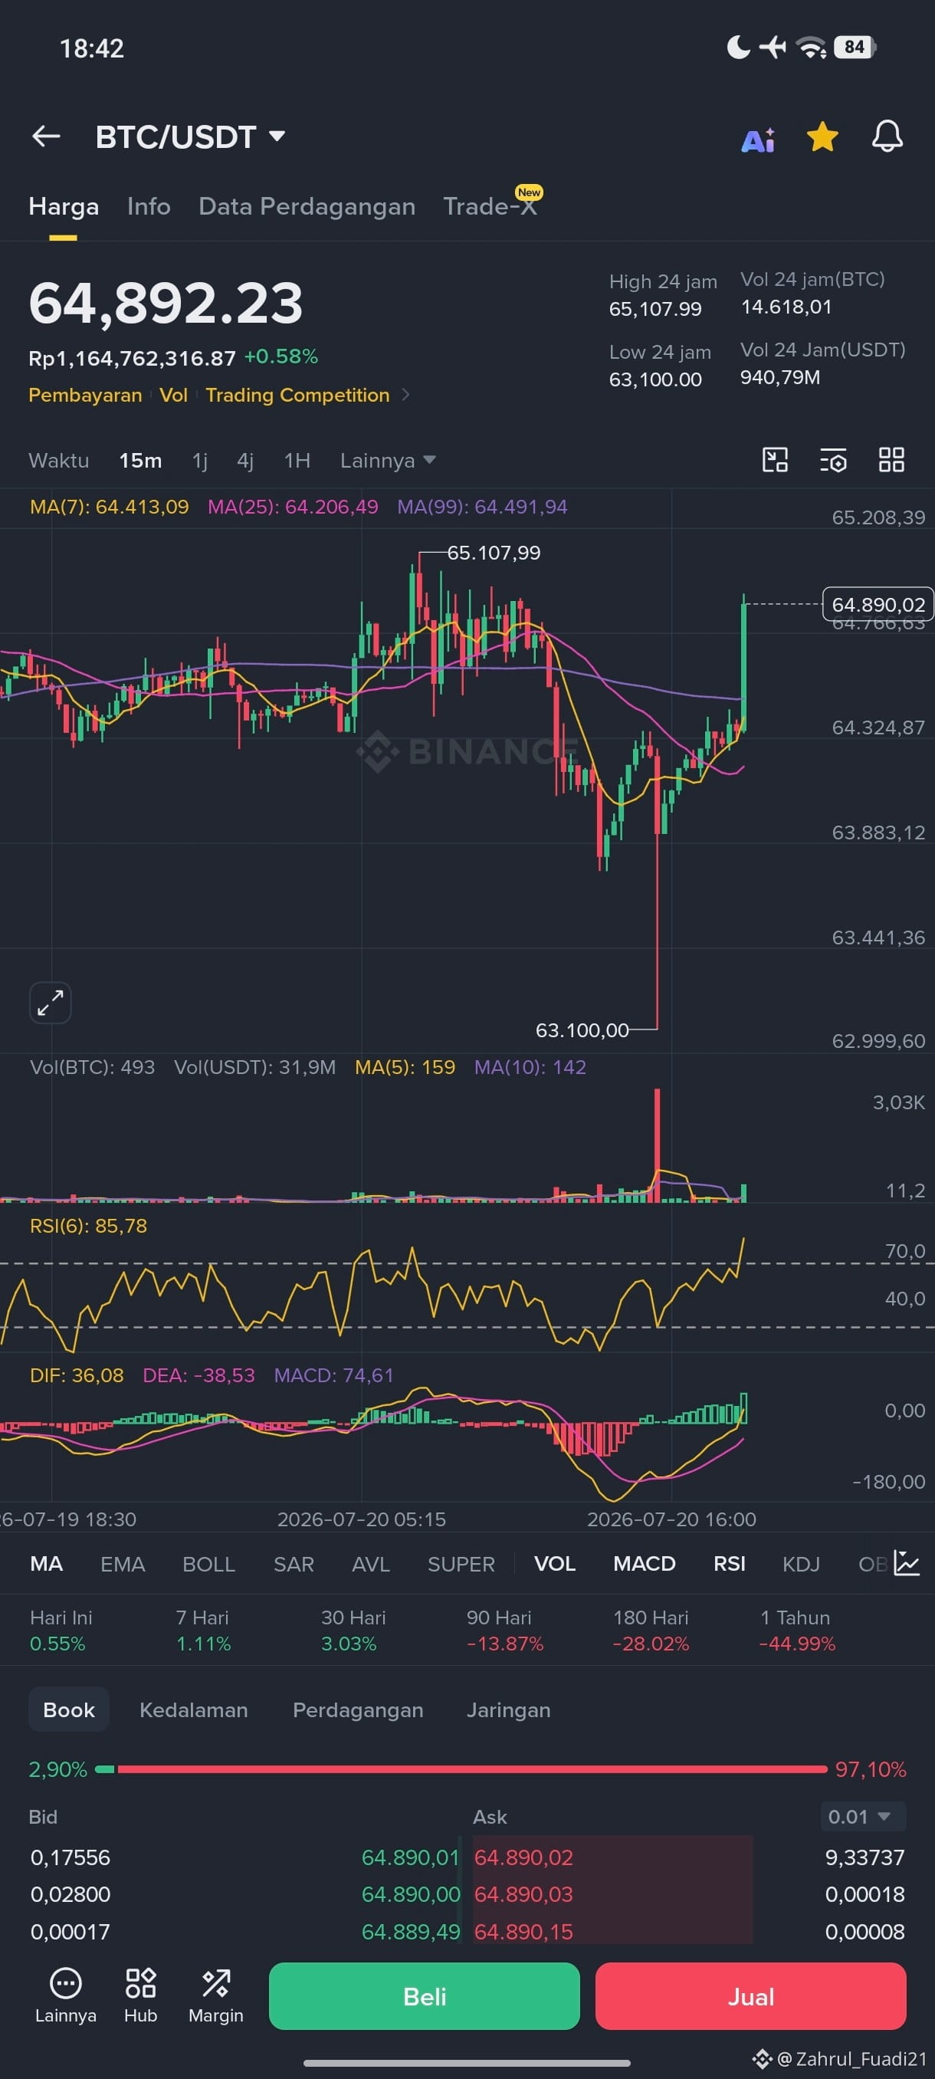Toggle RSI sub-indicator
The image size is (935, 2079).
click(730, 1563)
